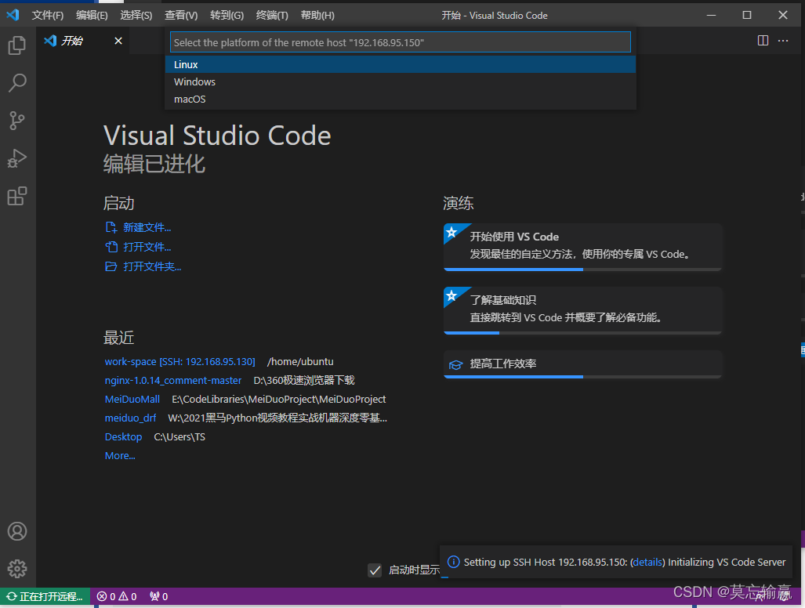This screenshot has height=608, width=805.
Task: Open the Accounts menu icon
Action: [x=17, y=531]
